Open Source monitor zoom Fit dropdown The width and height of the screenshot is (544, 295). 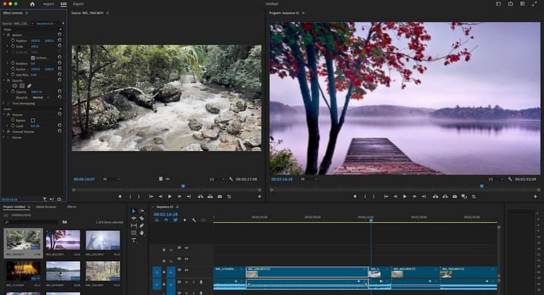pyautogui.click(x=111, y=179)
